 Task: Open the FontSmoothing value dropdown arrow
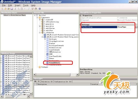click(x=136, y=27)
